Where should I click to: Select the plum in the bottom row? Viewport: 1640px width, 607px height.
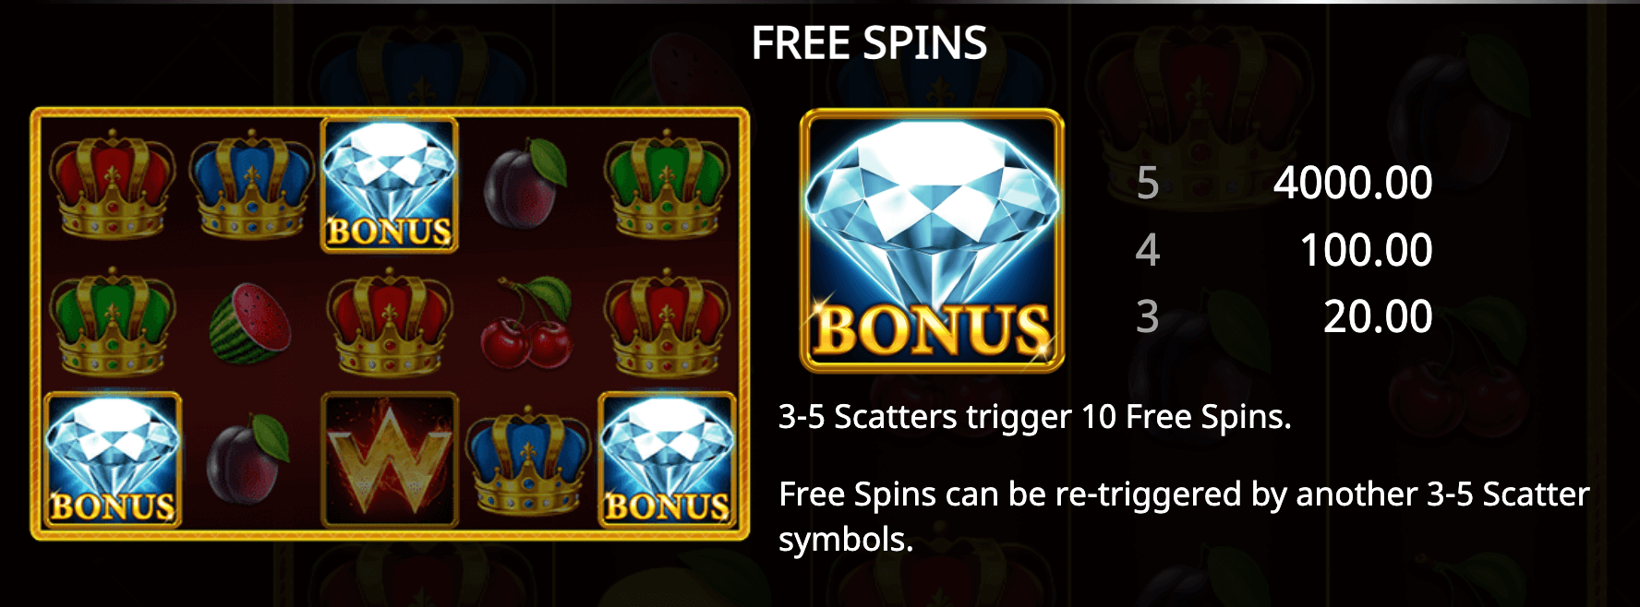coord(247,459)
